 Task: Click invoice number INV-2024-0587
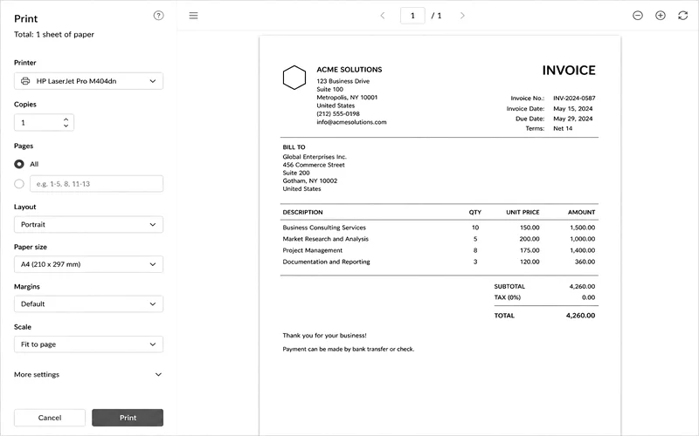click(574, 98)
